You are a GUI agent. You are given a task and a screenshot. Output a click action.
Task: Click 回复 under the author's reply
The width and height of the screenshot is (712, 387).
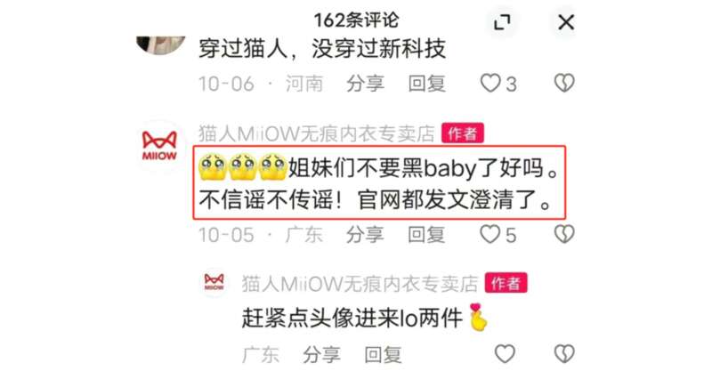tap(384, 355)
